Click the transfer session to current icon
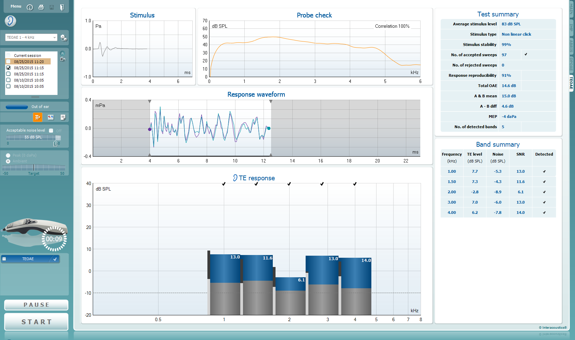 pos(63,59)
